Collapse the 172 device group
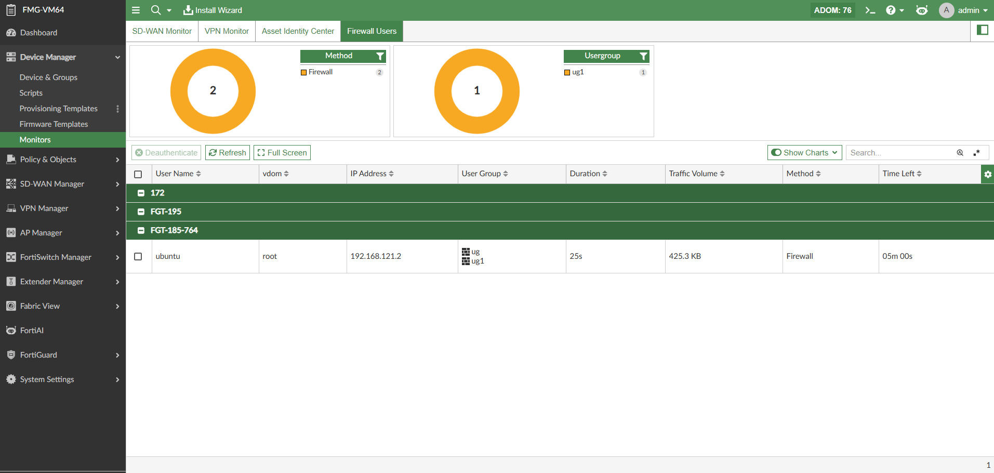 tap(141, 193)
